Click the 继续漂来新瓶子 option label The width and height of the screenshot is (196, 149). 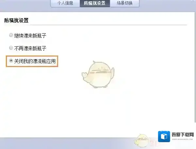30,36
